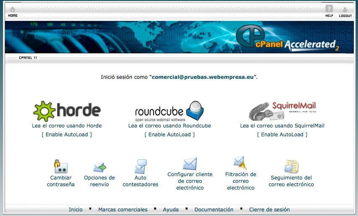
Task: Click the LOGOUT text label
Action: 345,16
